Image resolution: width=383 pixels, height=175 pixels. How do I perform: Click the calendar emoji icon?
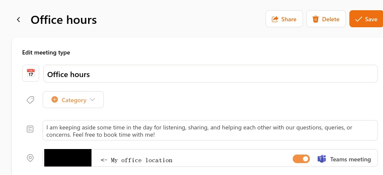point(31,73)
